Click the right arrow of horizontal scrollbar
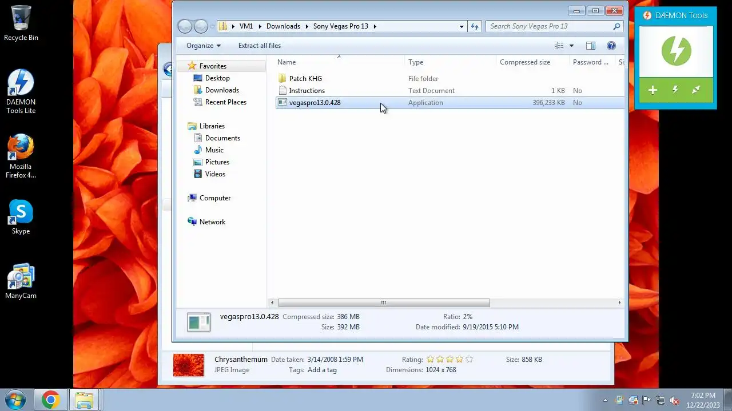This screenshot has height=411, width=732. click(619, 303)
